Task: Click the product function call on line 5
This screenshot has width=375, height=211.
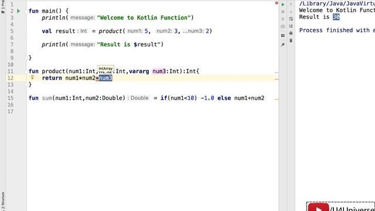Action: (111, 31)
